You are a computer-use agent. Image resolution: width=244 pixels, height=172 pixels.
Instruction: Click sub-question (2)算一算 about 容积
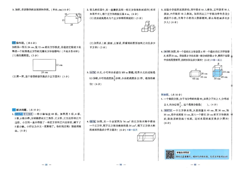(41, 77)
